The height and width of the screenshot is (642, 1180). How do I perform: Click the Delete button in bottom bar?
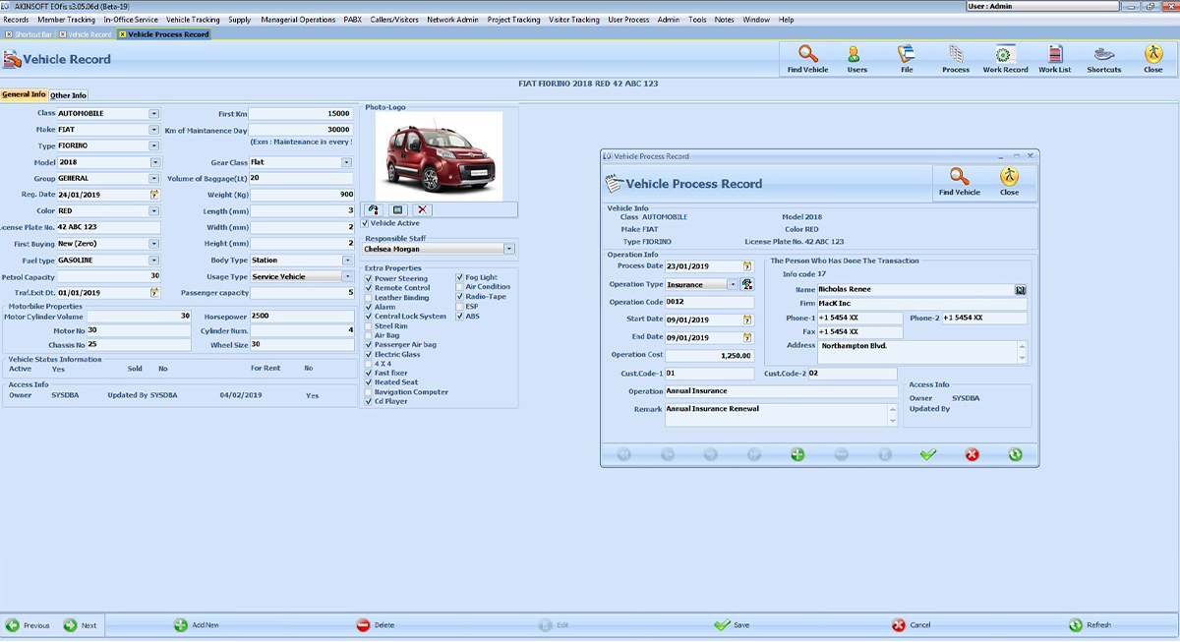click(375, 625)
